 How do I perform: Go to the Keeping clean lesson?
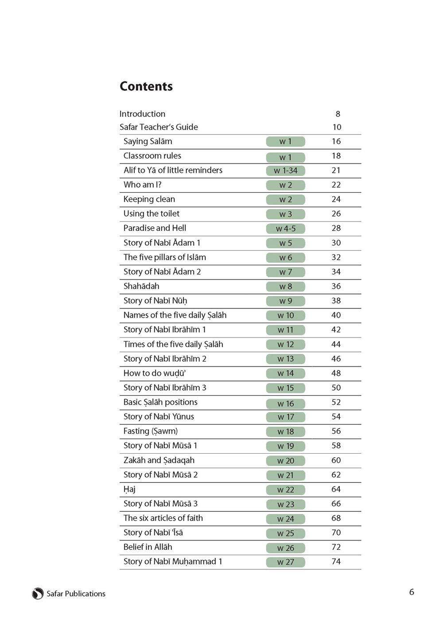(149, 199)
